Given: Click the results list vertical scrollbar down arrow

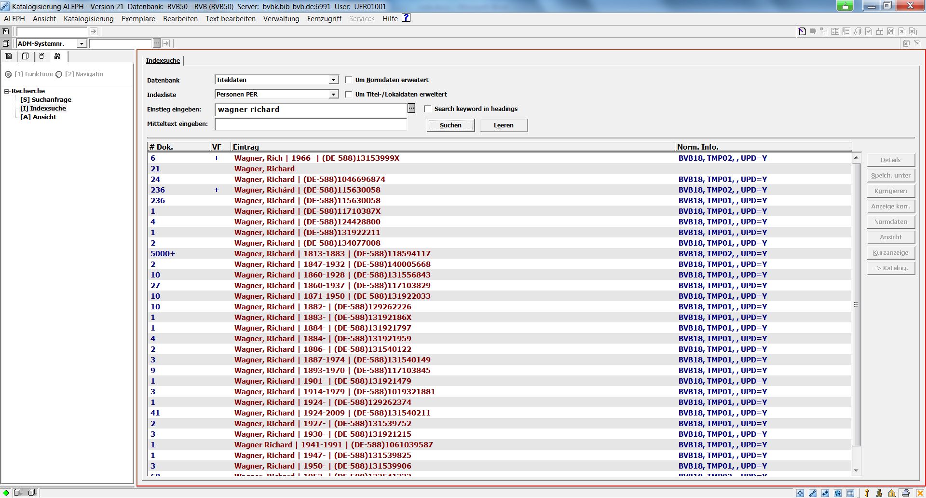Looking at the screenshot, I should click(x=856, y=470).
